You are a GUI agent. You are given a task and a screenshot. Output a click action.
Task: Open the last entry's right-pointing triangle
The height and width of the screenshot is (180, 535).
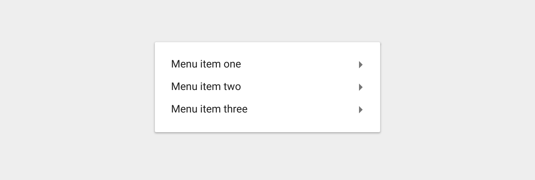click(x=361, y=110)
